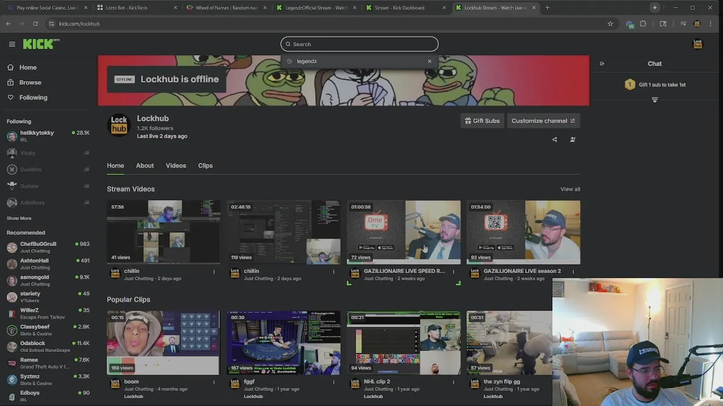Image resolution: width=723 pixels, height=406 pixels.
Task: Click the green KICK logo
Action: 41,44
